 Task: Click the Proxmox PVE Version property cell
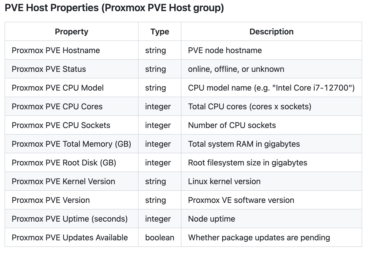72,200
